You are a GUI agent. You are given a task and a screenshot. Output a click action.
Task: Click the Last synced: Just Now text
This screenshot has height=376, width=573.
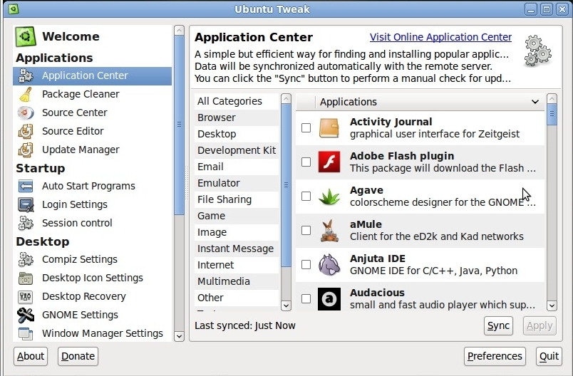[x=245, y=325]
